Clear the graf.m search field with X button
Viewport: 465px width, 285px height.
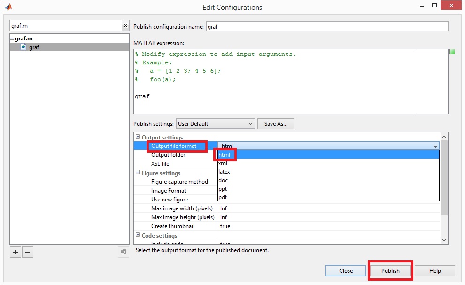point(125,26)
